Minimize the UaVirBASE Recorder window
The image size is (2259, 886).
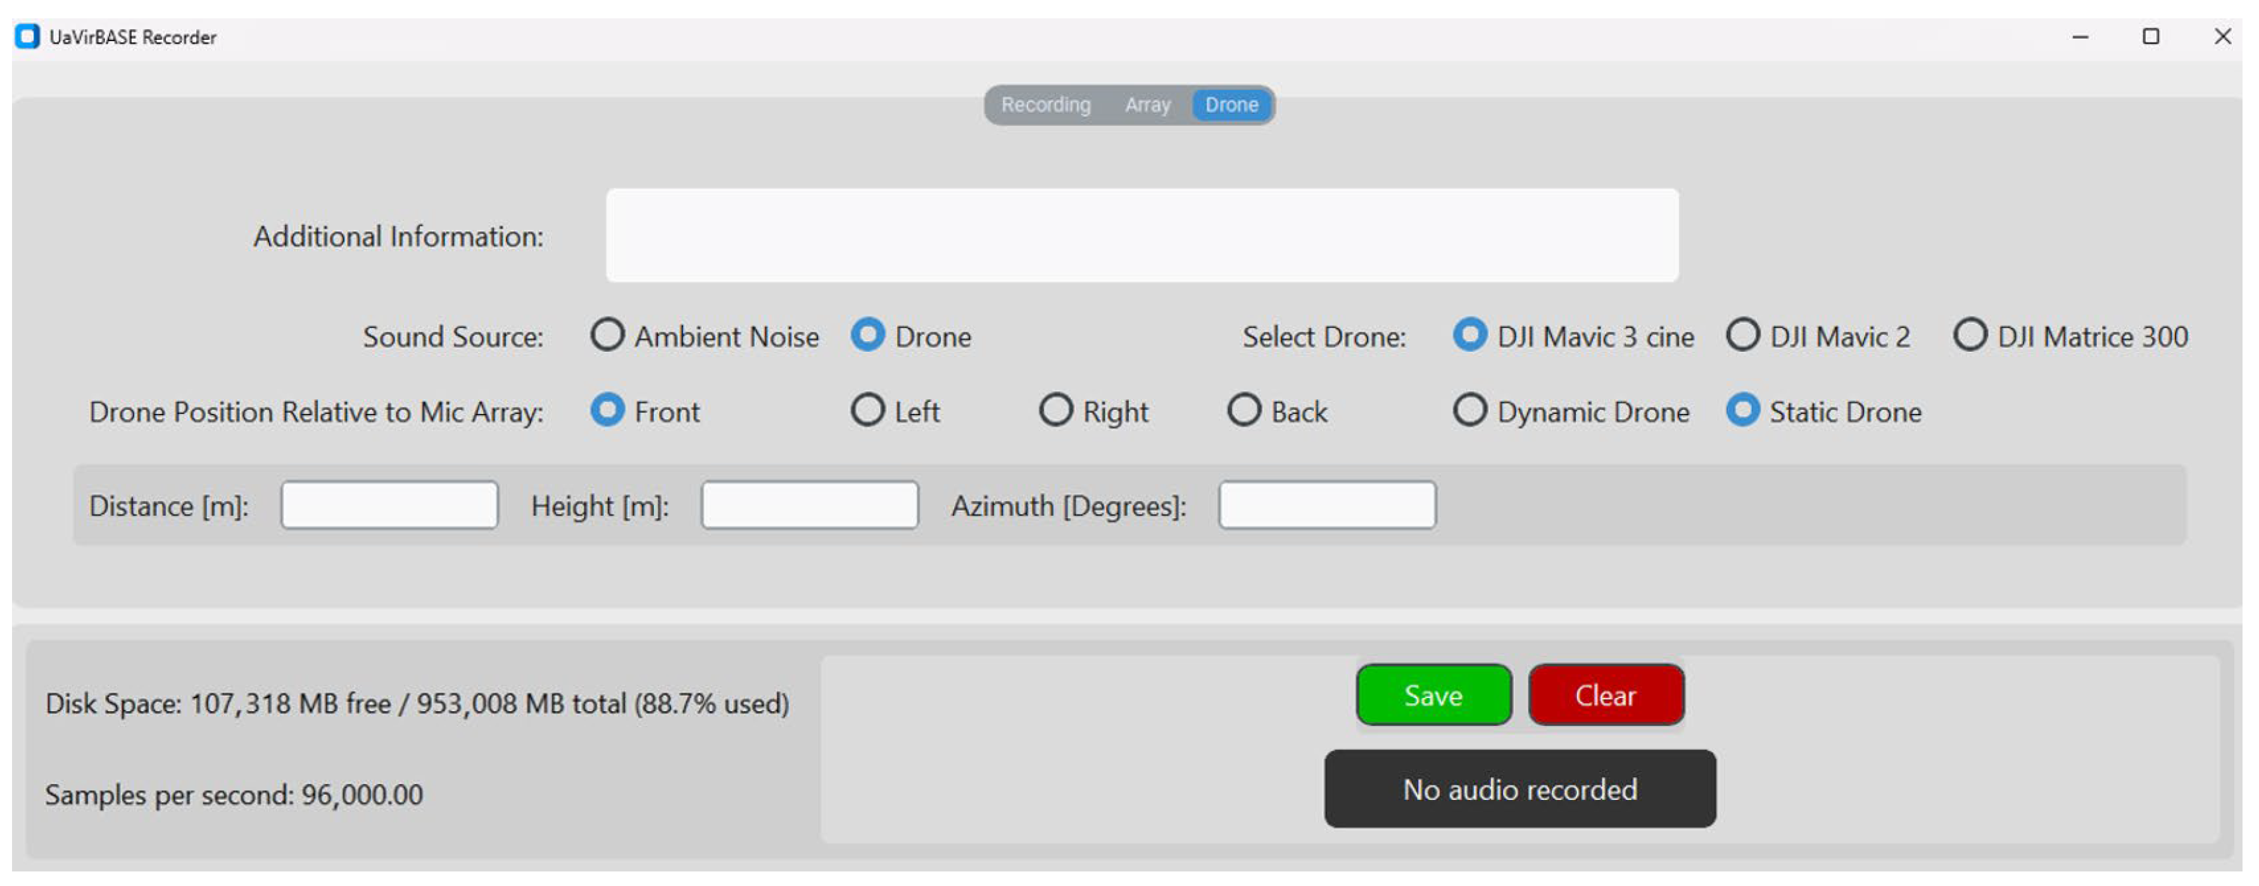coord(2080,37)
